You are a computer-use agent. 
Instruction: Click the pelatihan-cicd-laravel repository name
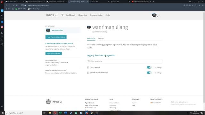(x=99, y=73)
